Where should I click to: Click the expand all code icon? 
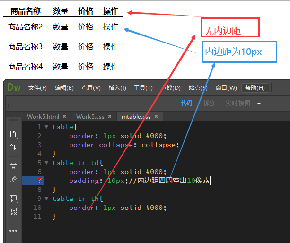coord(13,166)
